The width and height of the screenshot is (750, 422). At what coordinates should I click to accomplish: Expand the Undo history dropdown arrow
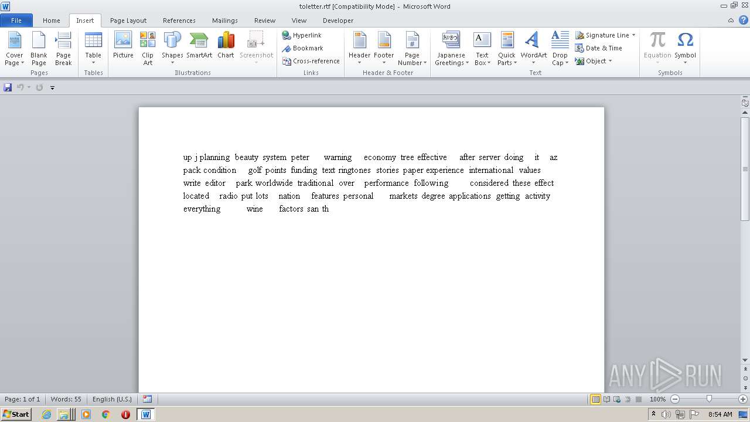29,87
